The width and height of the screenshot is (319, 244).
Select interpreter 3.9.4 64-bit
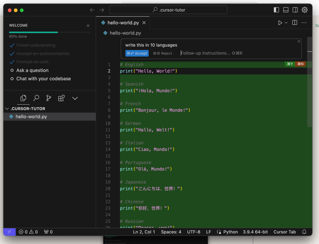click(255, 232)
